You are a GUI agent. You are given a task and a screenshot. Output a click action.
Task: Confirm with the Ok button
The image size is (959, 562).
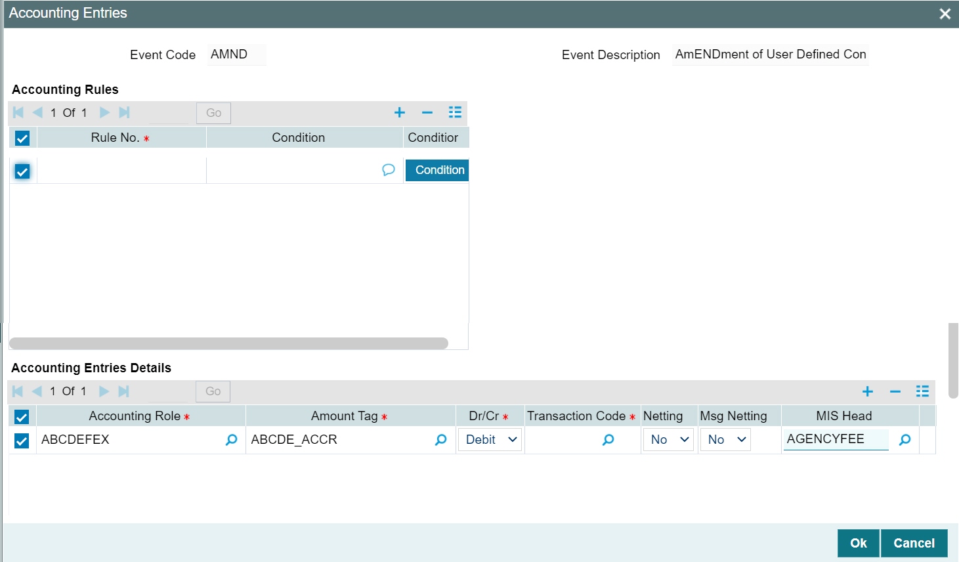[859, 543]
